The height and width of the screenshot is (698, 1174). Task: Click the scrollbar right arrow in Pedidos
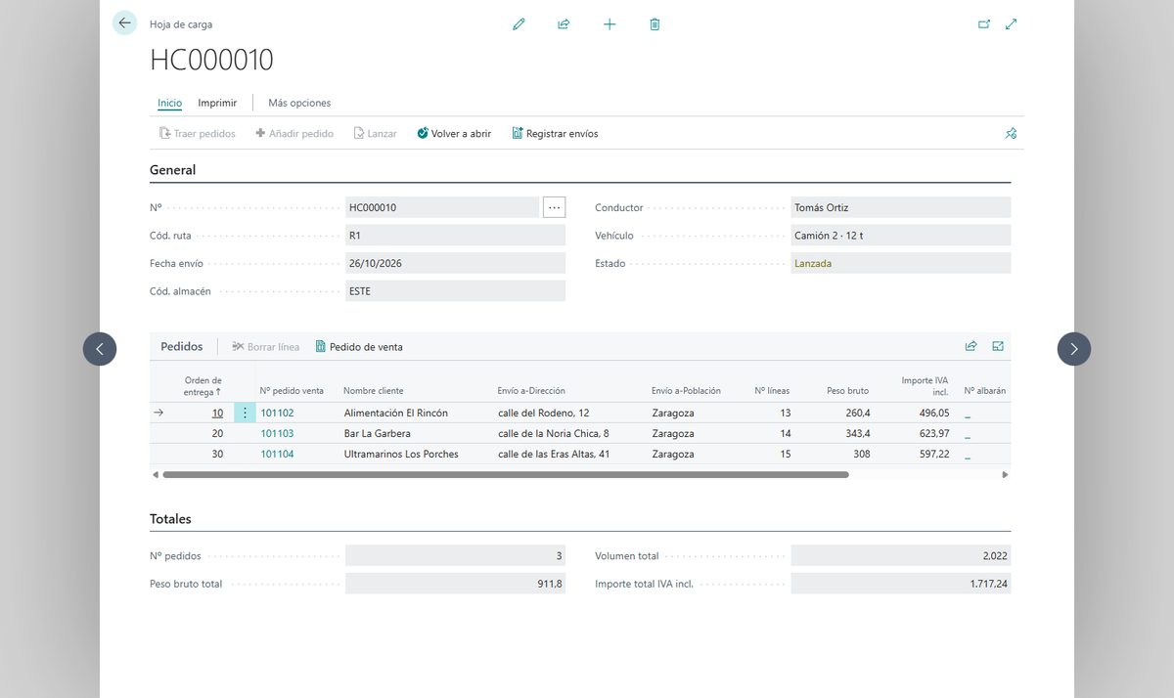1005,475
